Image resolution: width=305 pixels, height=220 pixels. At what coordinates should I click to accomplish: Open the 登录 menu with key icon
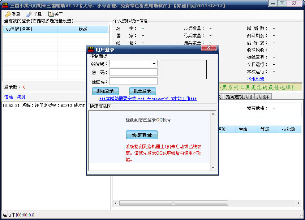click(x=13, y=14)
